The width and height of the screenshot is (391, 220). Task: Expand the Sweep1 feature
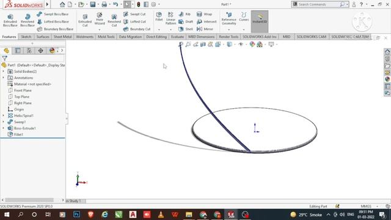[3, 122]
